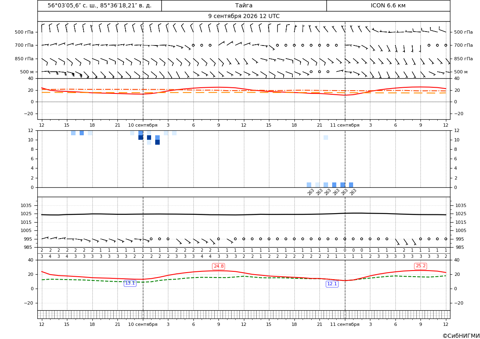This screenshot has width=480, height=339.
Task: Click the light blue precipitation cell near 21 hours on 10 сентября
Action: click(326, 138)
